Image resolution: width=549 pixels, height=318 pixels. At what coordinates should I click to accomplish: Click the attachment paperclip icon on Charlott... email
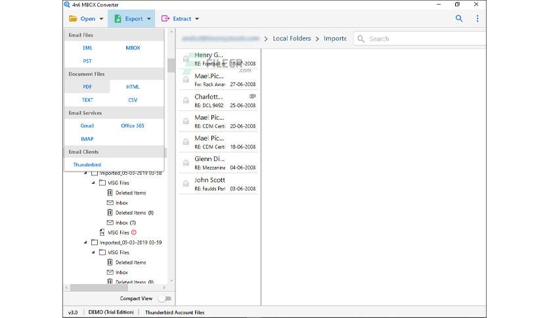tap(252, 96)
